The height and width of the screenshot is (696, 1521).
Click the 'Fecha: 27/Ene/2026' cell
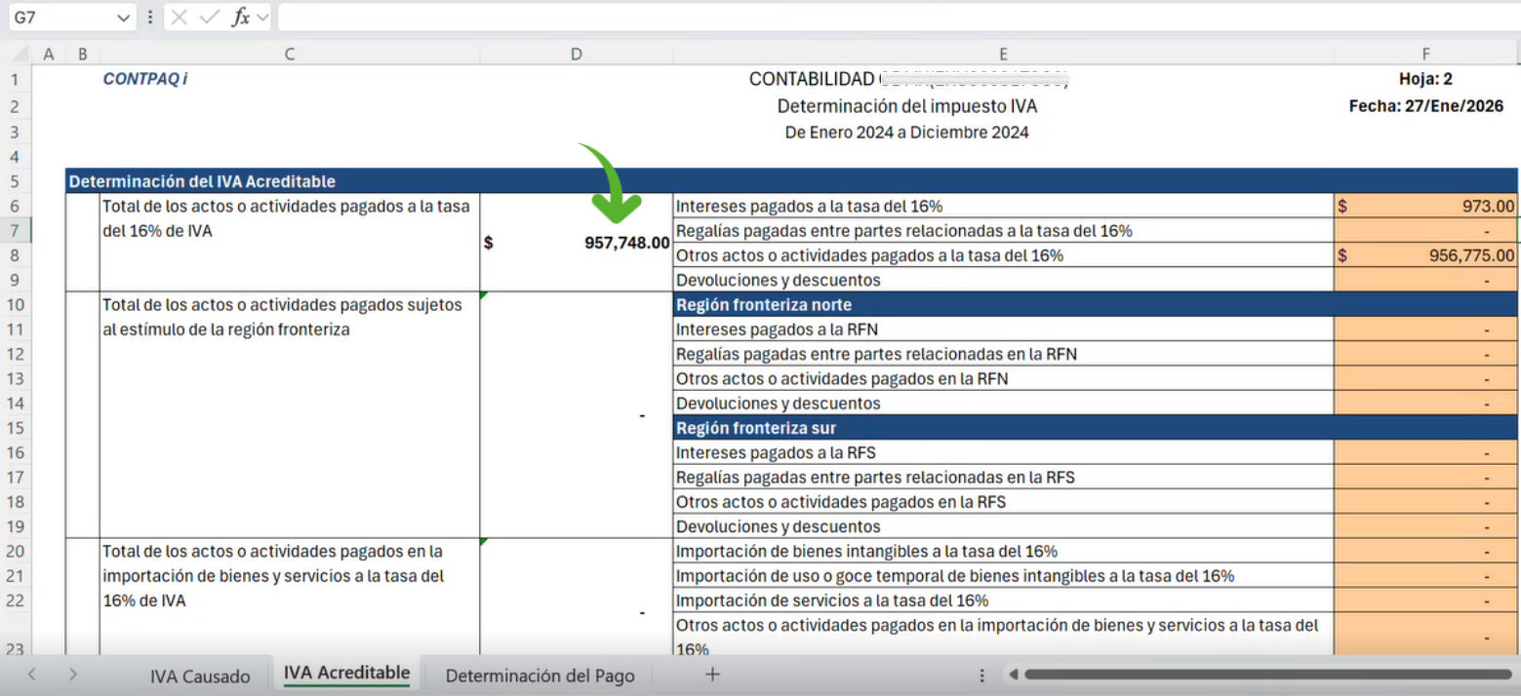(1425, 107)
